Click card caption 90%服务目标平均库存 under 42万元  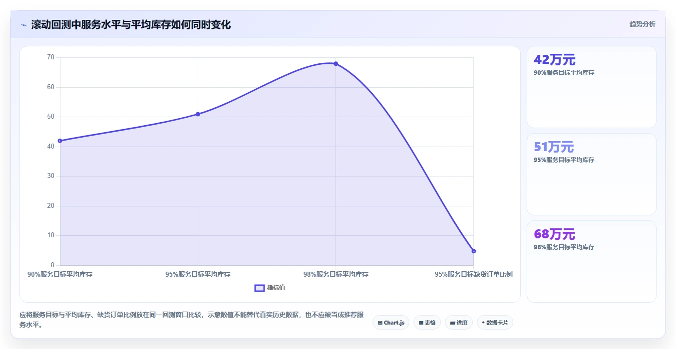[564, 73]
